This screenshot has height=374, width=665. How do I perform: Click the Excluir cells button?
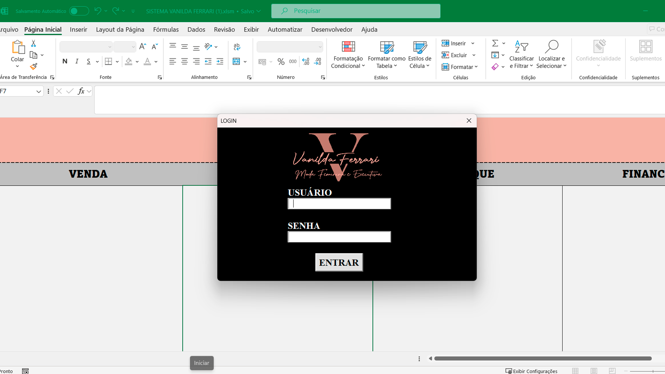click(x=454, y=55)
